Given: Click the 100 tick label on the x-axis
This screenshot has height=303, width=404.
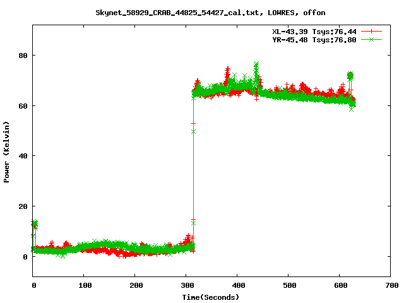Looking at the screenshot, I should (x=85, y=286).
